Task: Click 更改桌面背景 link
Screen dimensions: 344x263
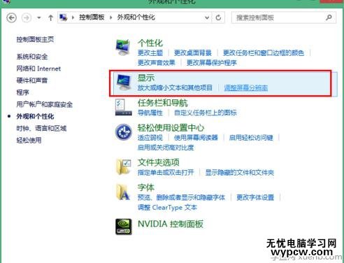Action: point(193,53)
